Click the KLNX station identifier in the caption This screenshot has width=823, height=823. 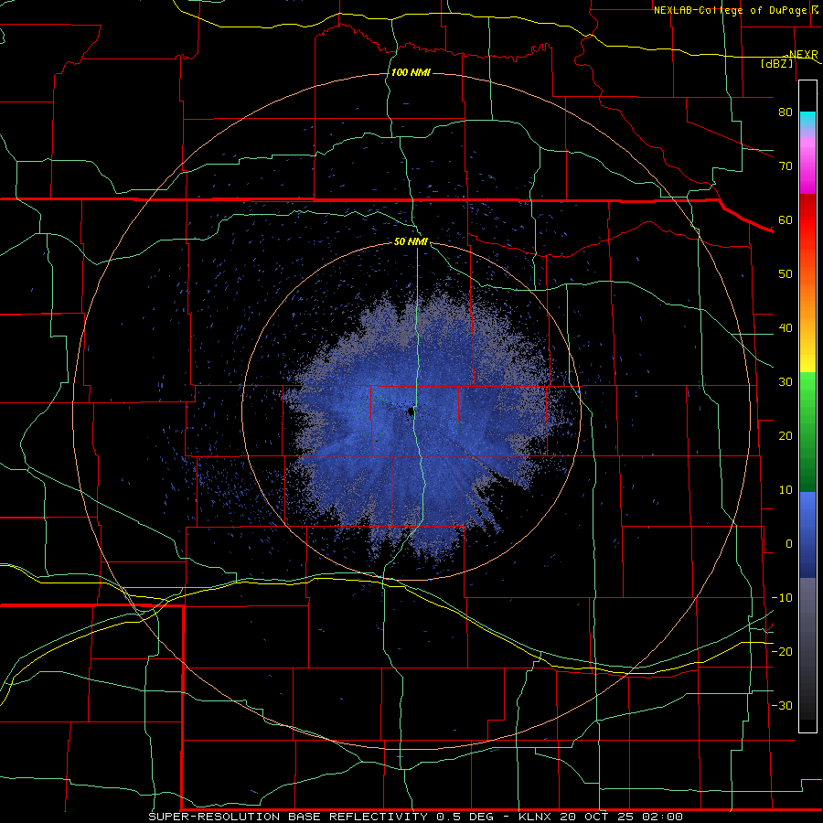535,817
